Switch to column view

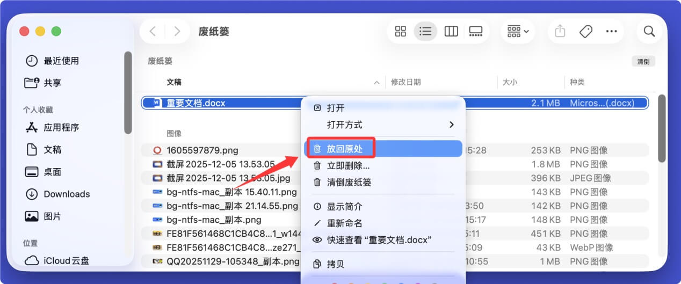coord(451,31)
